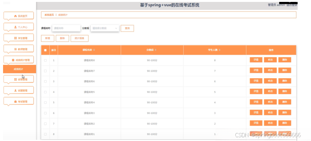The image size is (311, 141).
Task: Click the 查询 search button
Action: pos(127,28)
